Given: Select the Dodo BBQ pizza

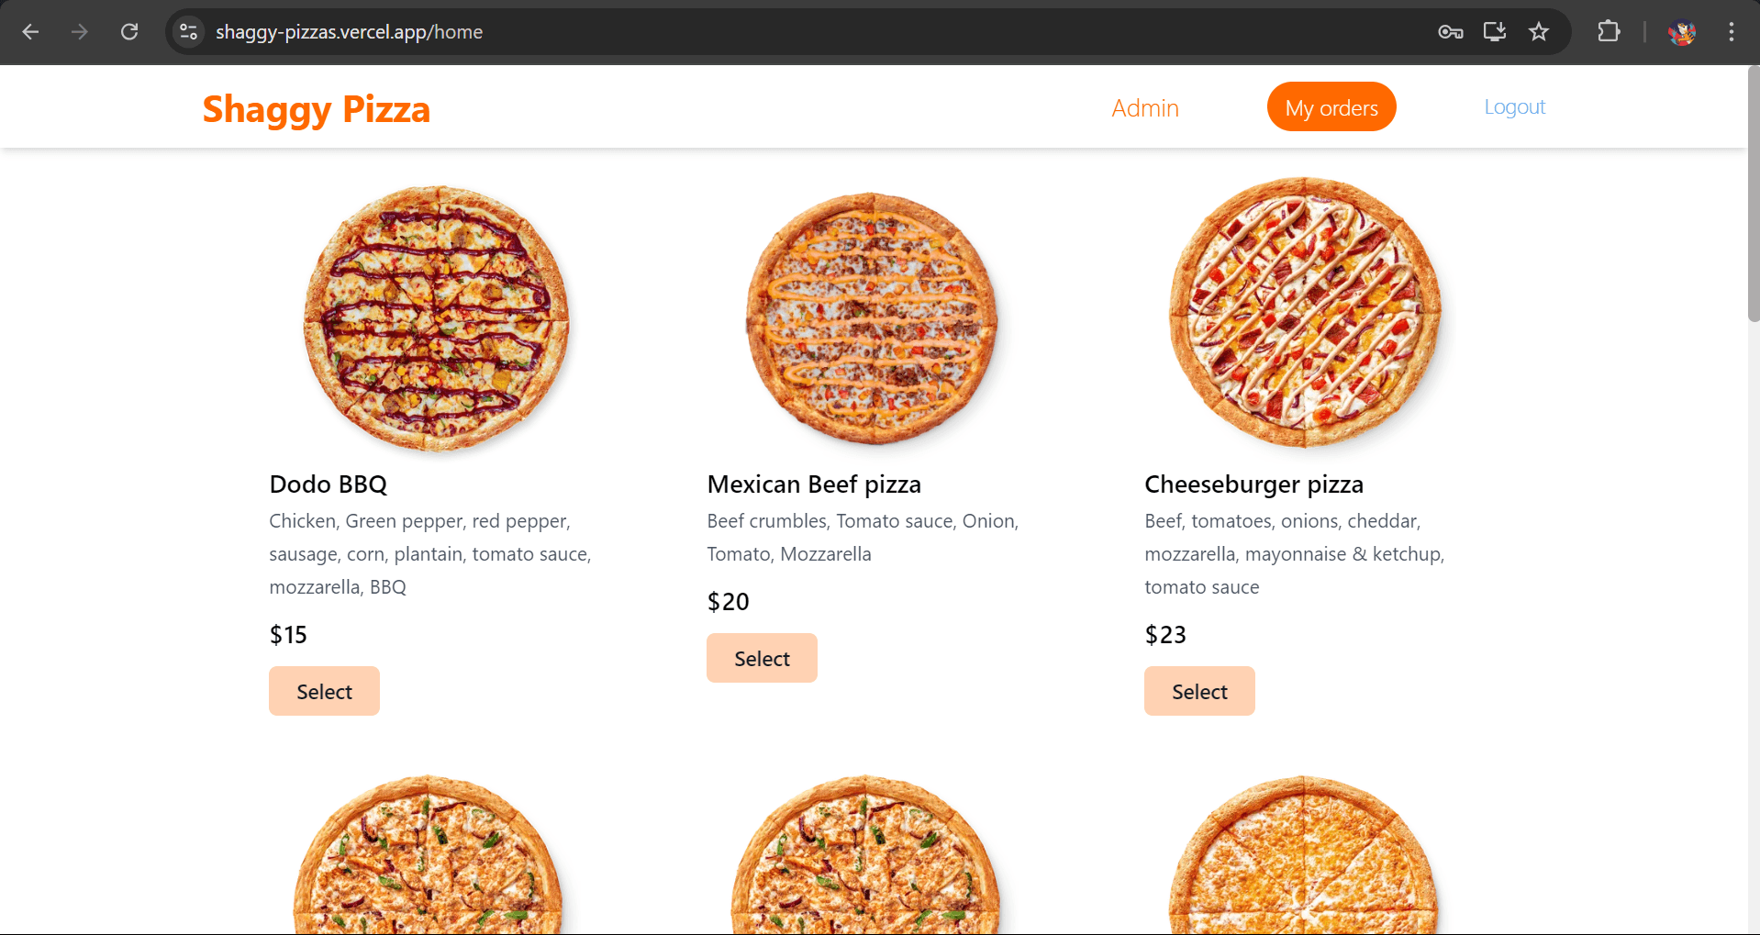Looking at the screenshot, I should point(324,691).
